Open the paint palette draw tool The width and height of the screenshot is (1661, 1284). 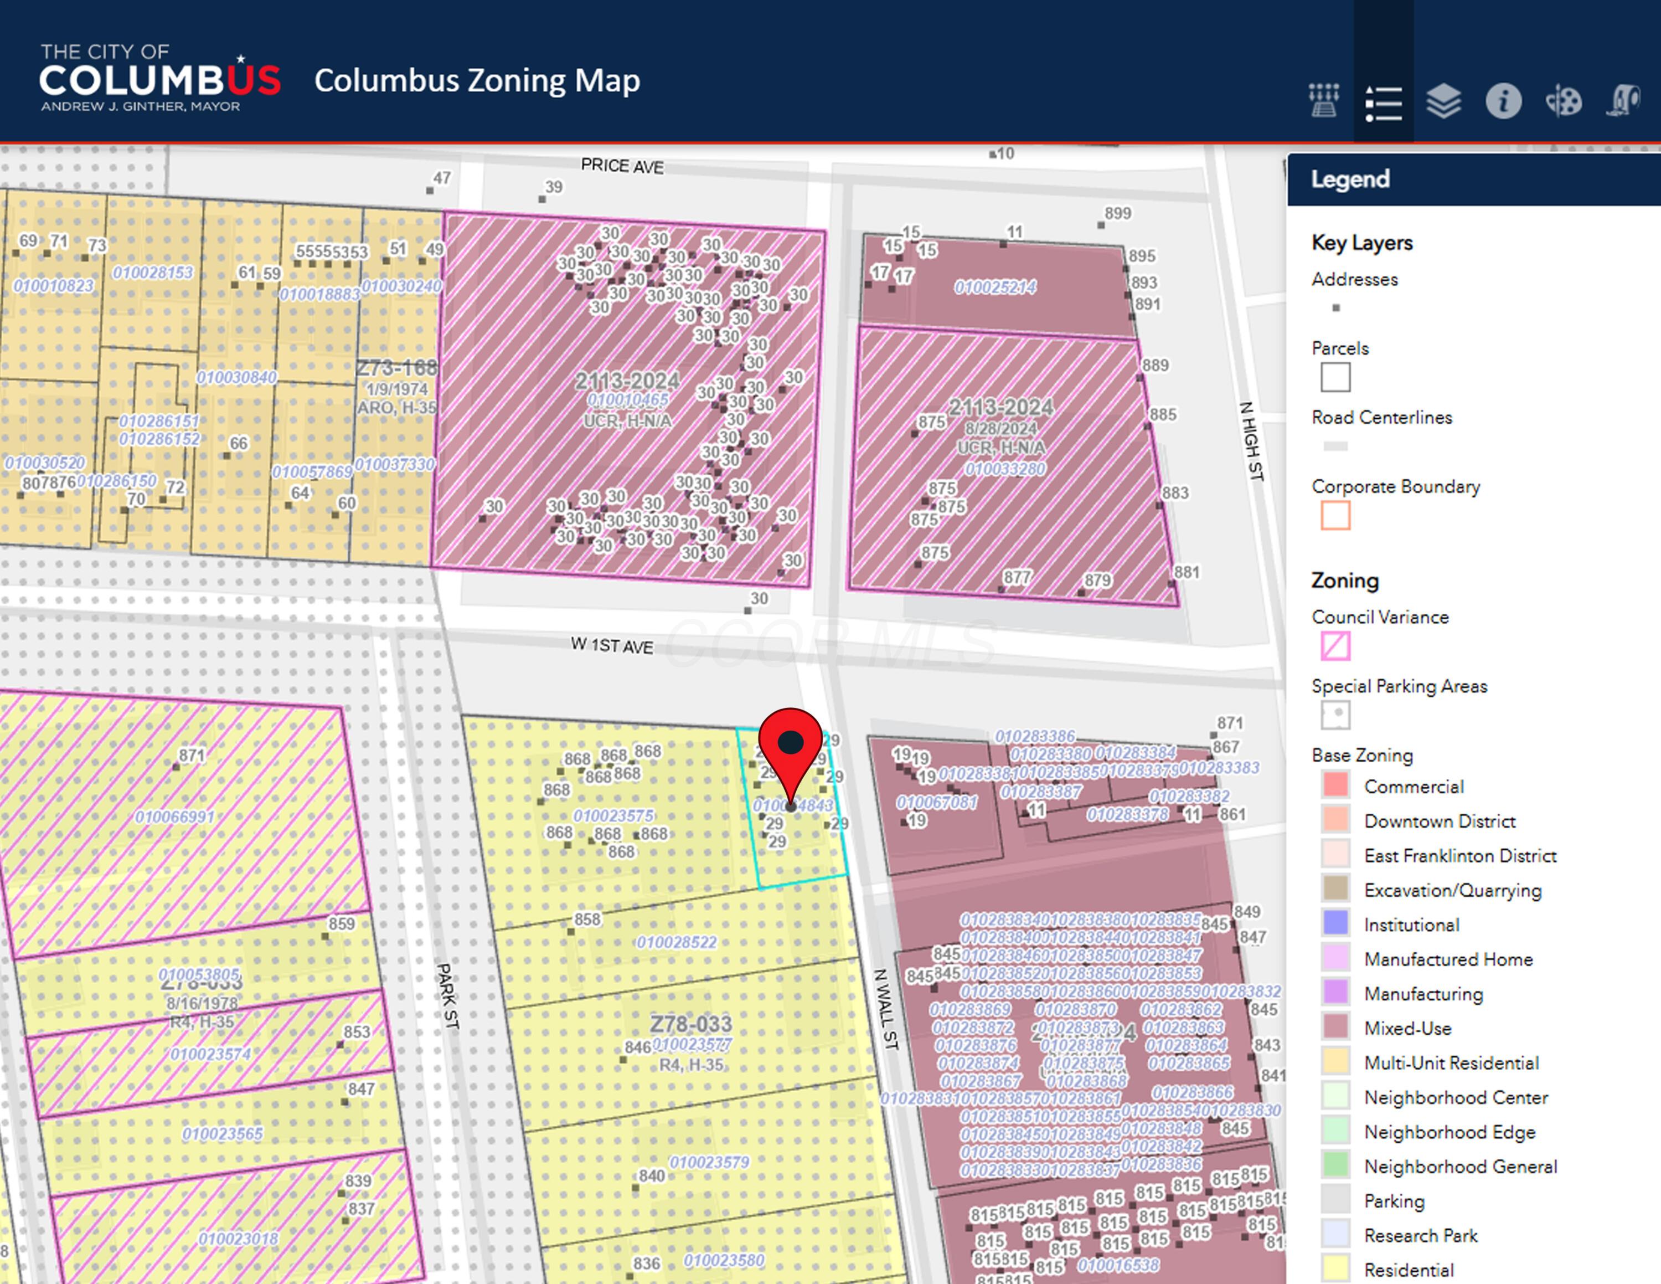click(1564, 101)
